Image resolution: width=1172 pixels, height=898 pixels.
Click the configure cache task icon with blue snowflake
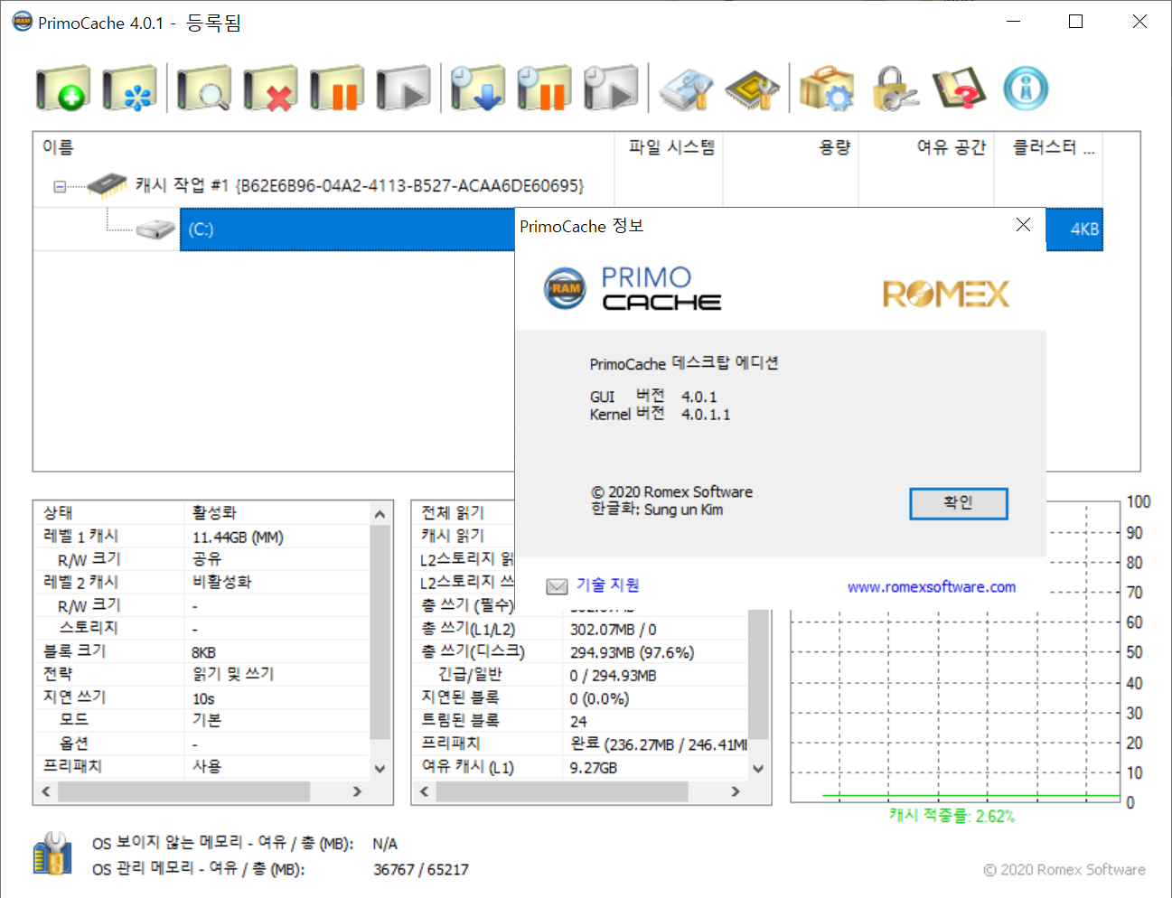(130, 89)
